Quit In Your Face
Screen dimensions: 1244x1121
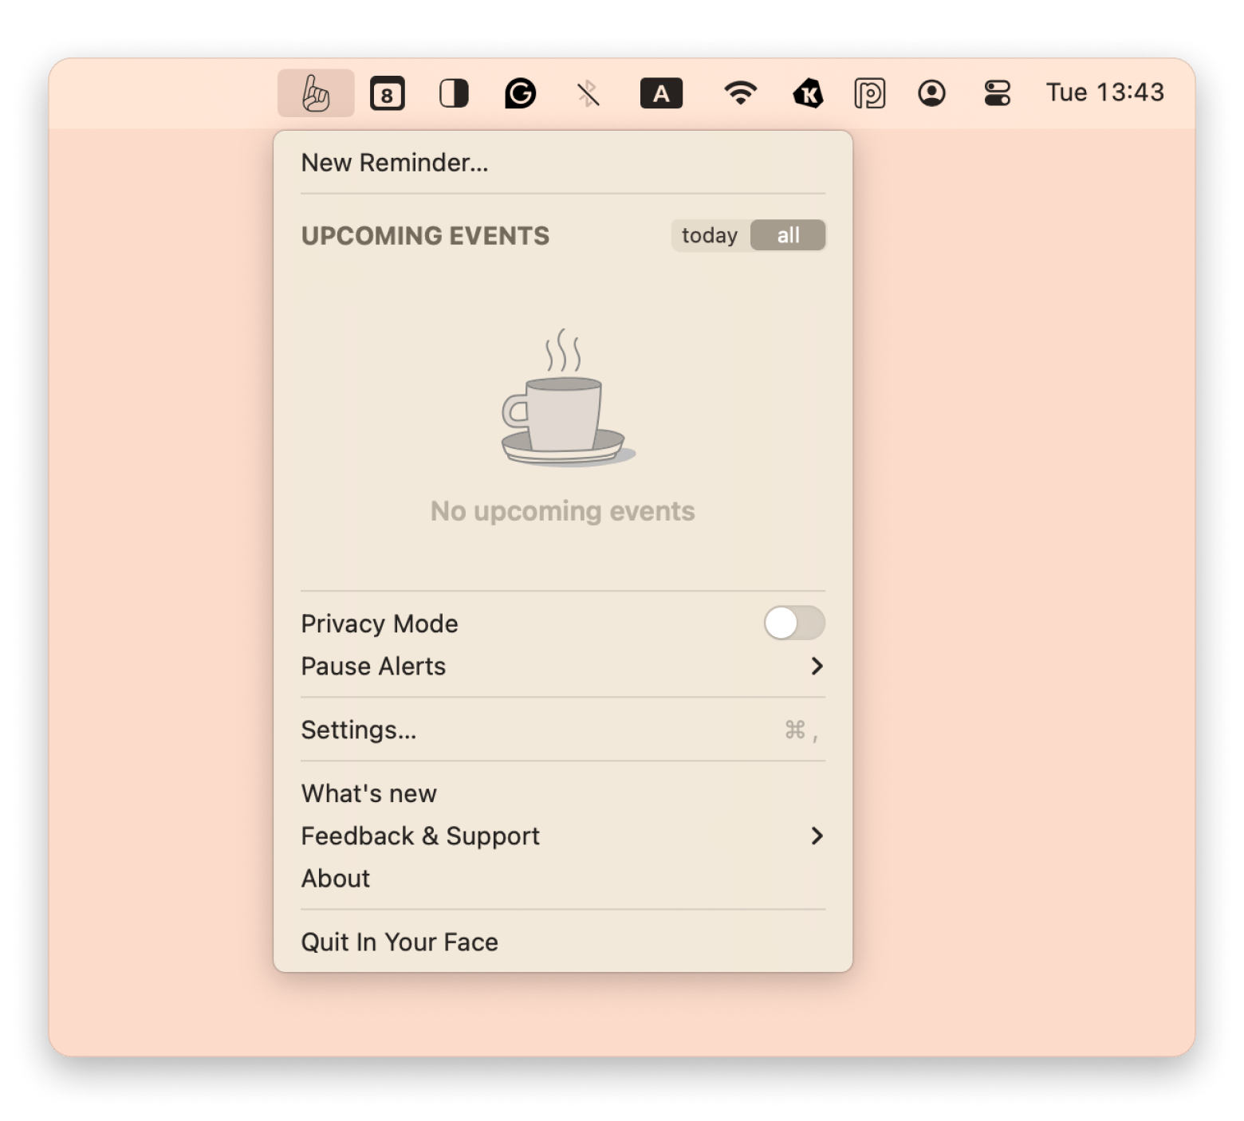pyautogui.click(x=399, y=942)
